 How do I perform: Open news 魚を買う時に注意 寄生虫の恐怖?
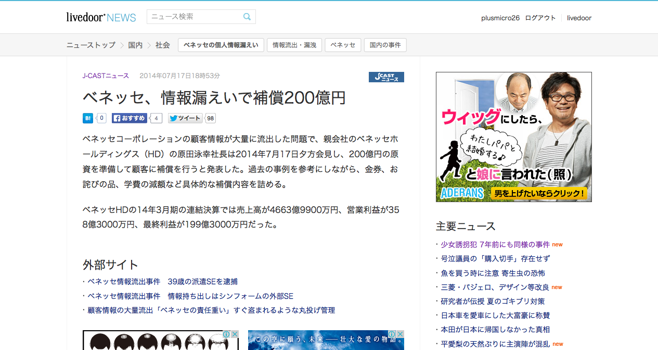click(x=493, y=273)
